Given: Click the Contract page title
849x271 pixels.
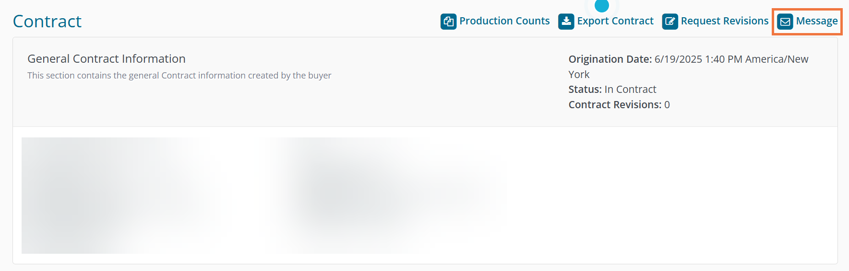Looking at the screenshot, I should coord(47,22).
